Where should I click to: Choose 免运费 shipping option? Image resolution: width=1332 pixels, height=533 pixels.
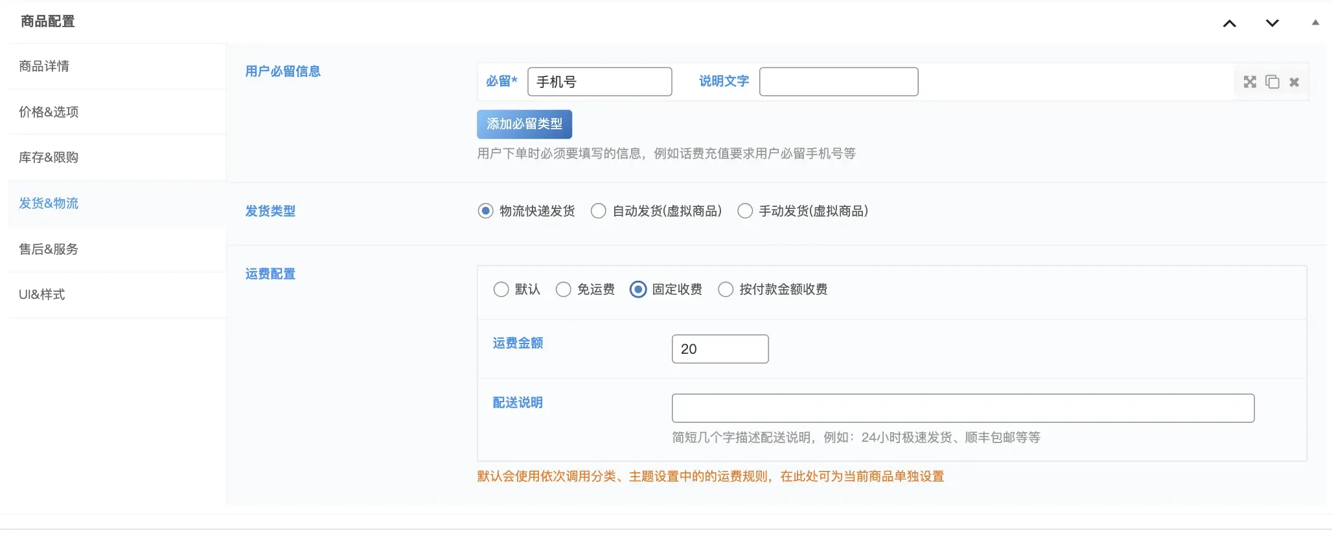pos(563,289)
